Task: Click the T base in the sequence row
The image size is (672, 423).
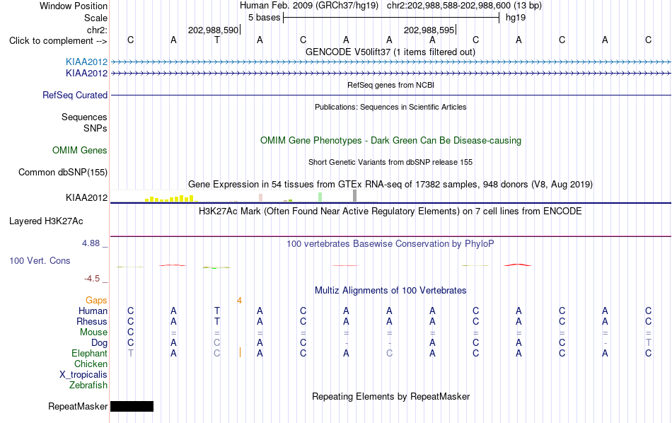Action: tap(217, 40)
